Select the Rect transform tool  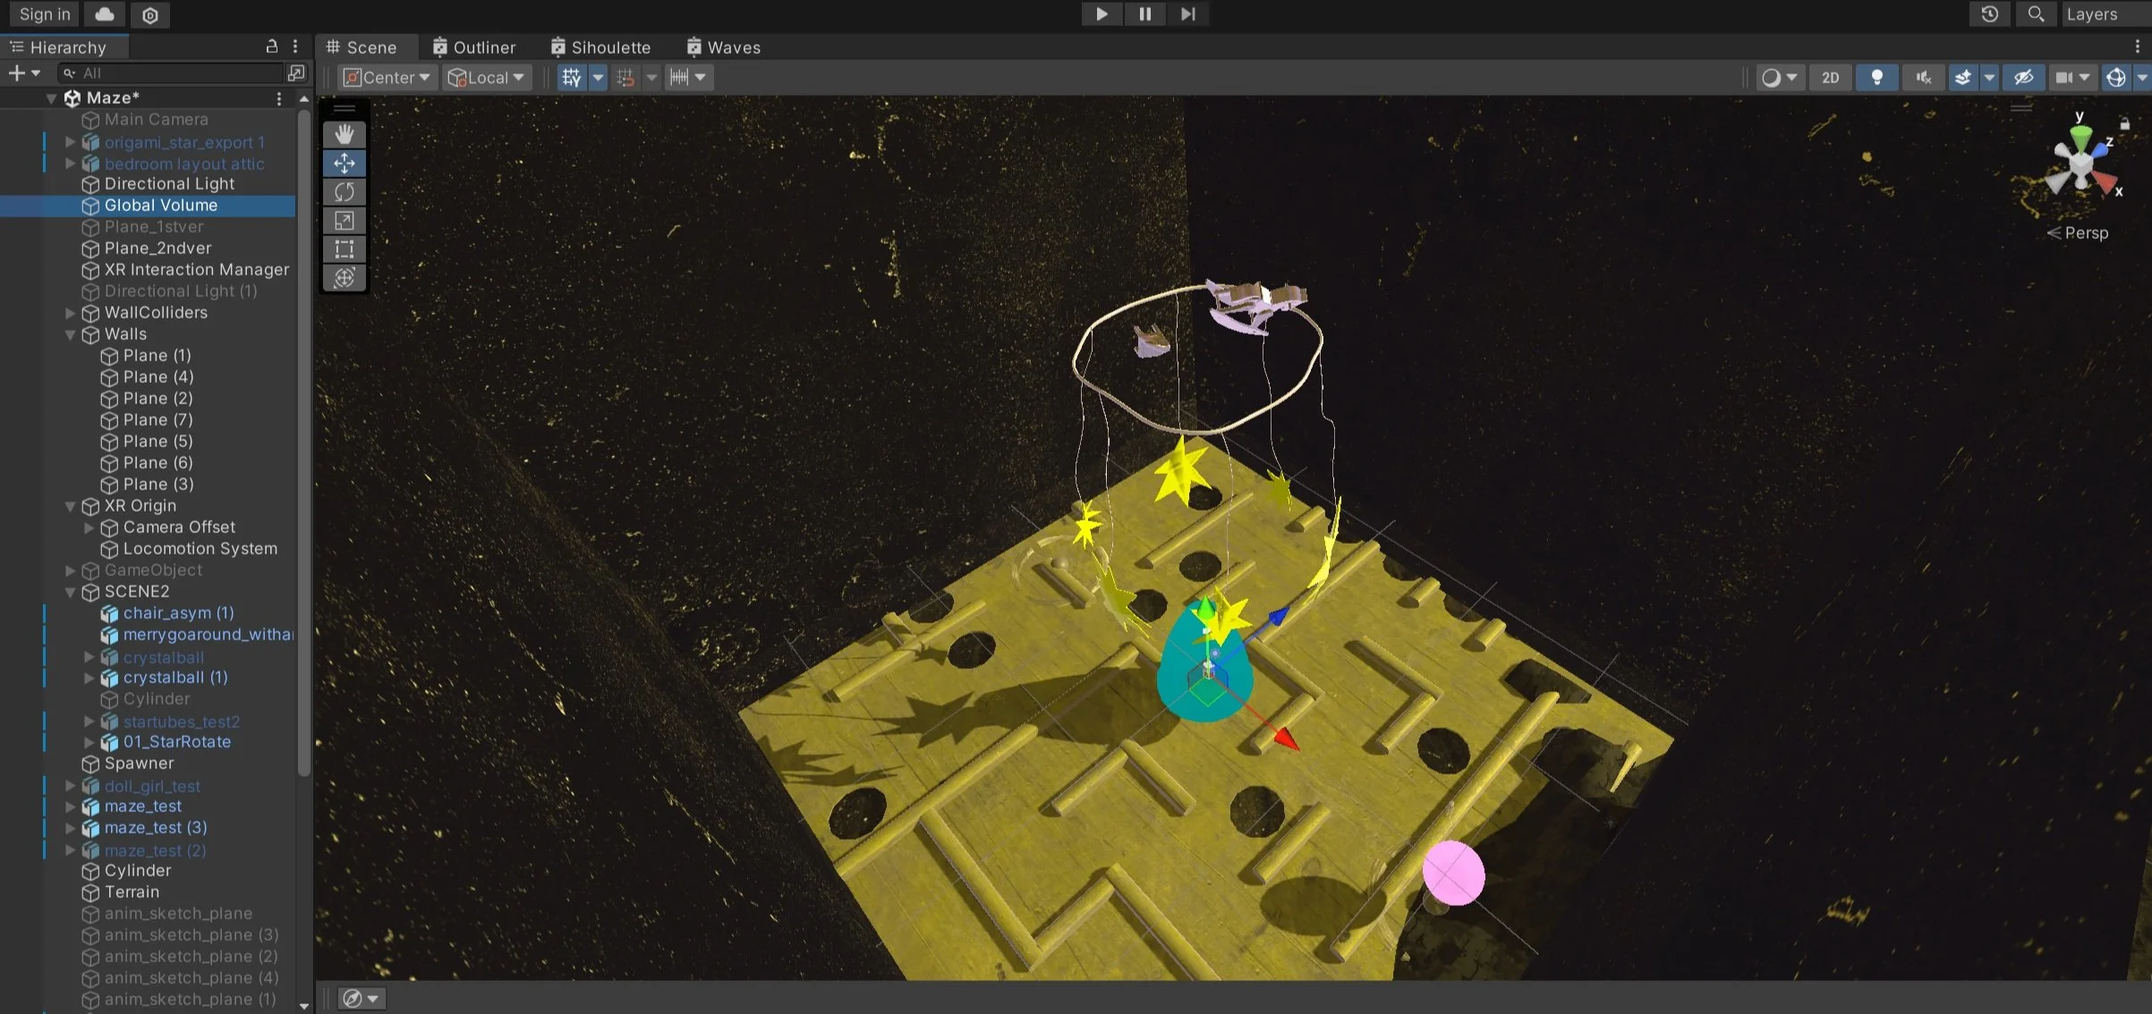click(x=344, y=249)
